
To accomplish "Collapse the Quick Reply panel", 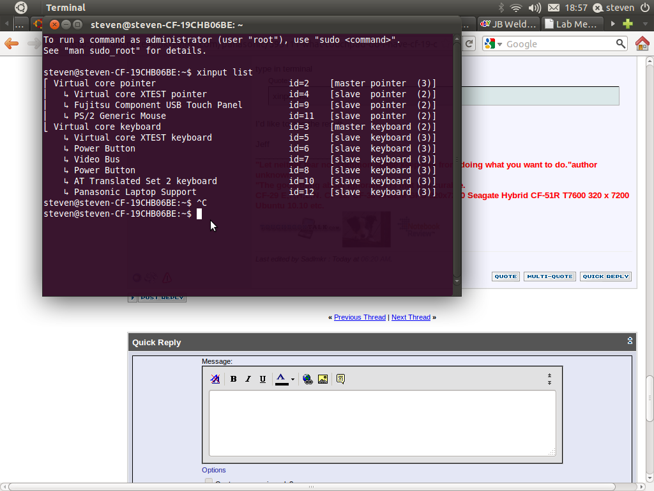I will pos(630,341).
